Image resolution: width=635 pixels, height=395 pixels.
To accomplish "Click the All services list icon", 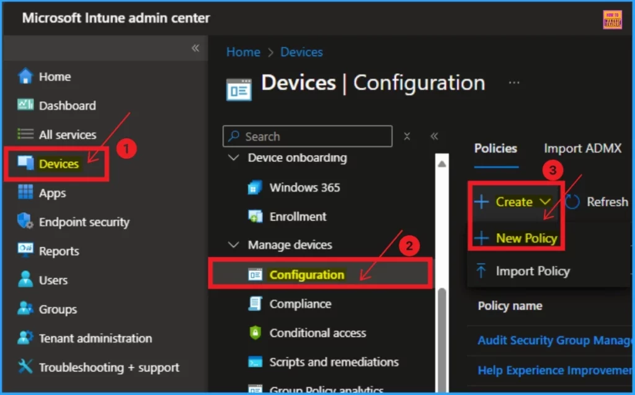I will pos(25,134).
